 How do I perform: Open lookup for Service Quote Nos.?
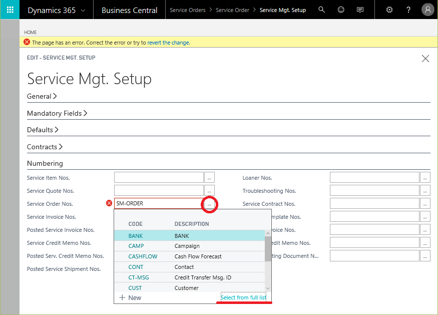tap(209, 190)
